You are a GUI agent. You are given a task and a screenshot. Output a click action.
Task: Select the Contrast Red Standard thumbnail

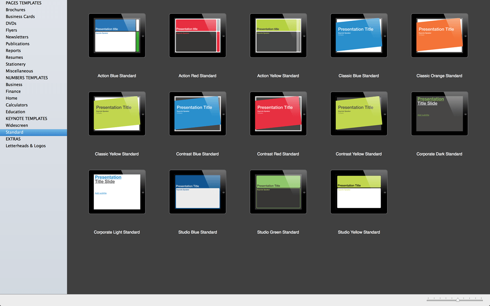278,114
